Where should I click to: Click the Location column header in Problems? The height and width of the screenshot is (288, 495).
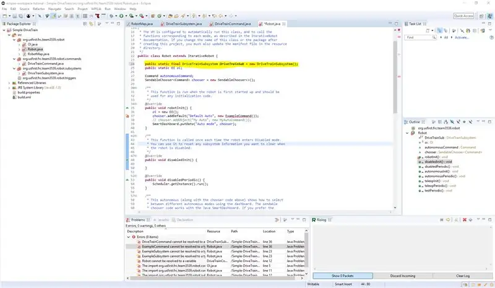click(269, 232)
